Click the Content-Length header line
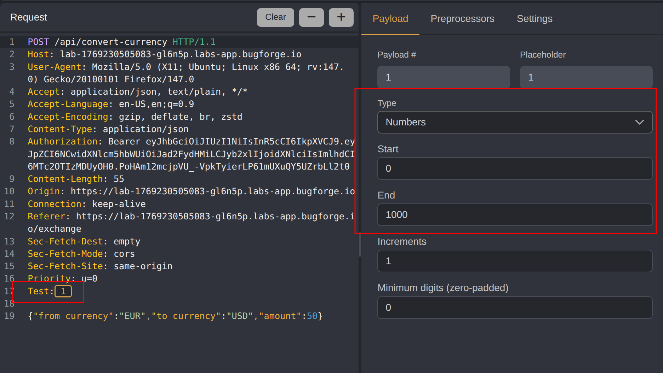 click(76, 179)
